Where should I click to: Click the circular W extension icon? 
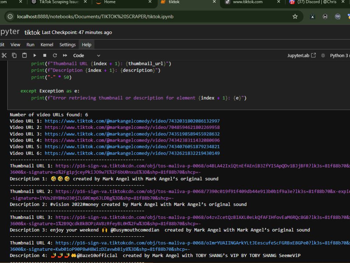325,16
